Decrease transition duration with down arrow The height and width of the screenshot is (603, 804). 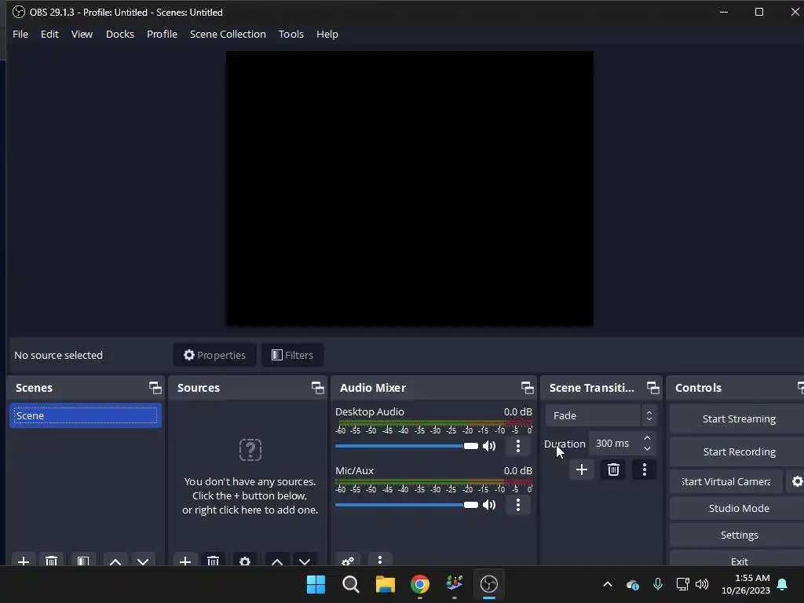[647, 448]
